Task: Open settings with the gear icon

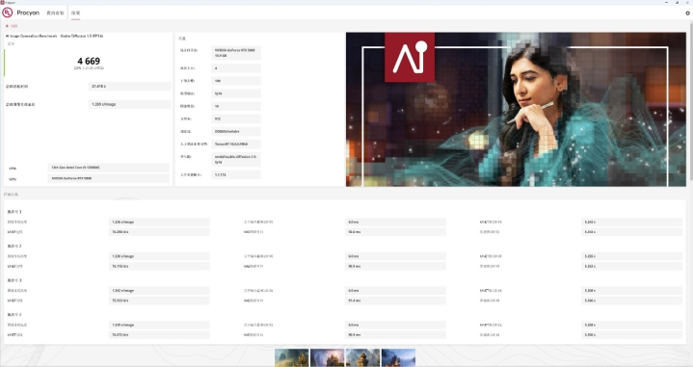Action: pyautogui.click(x=687, y=13)
